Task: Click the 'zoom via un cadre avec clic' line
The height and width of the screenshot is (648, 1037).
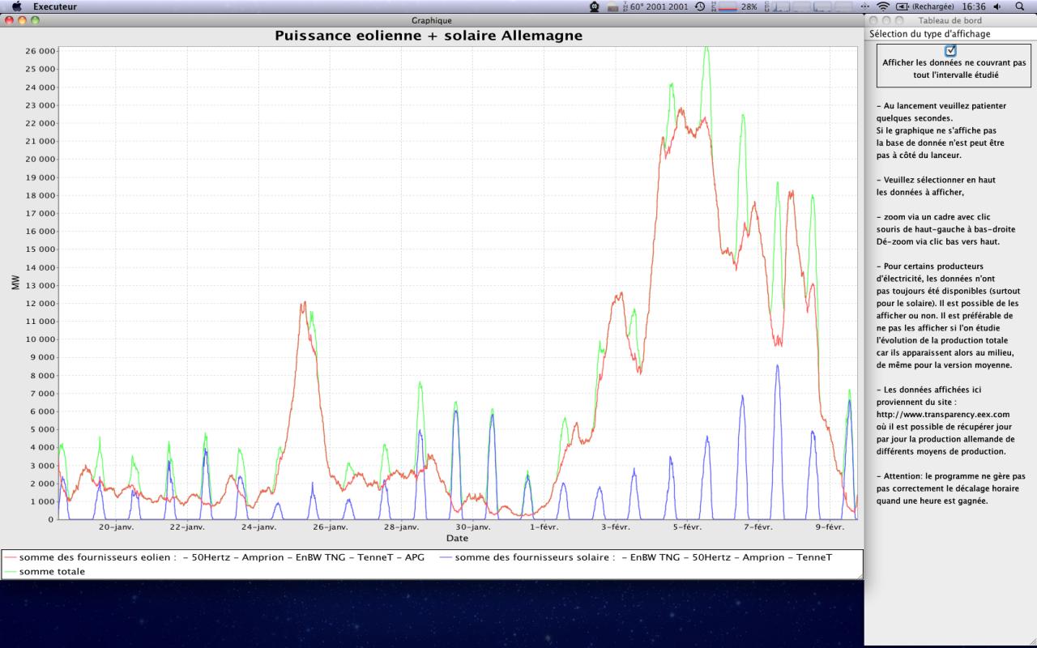Action: 933,217
